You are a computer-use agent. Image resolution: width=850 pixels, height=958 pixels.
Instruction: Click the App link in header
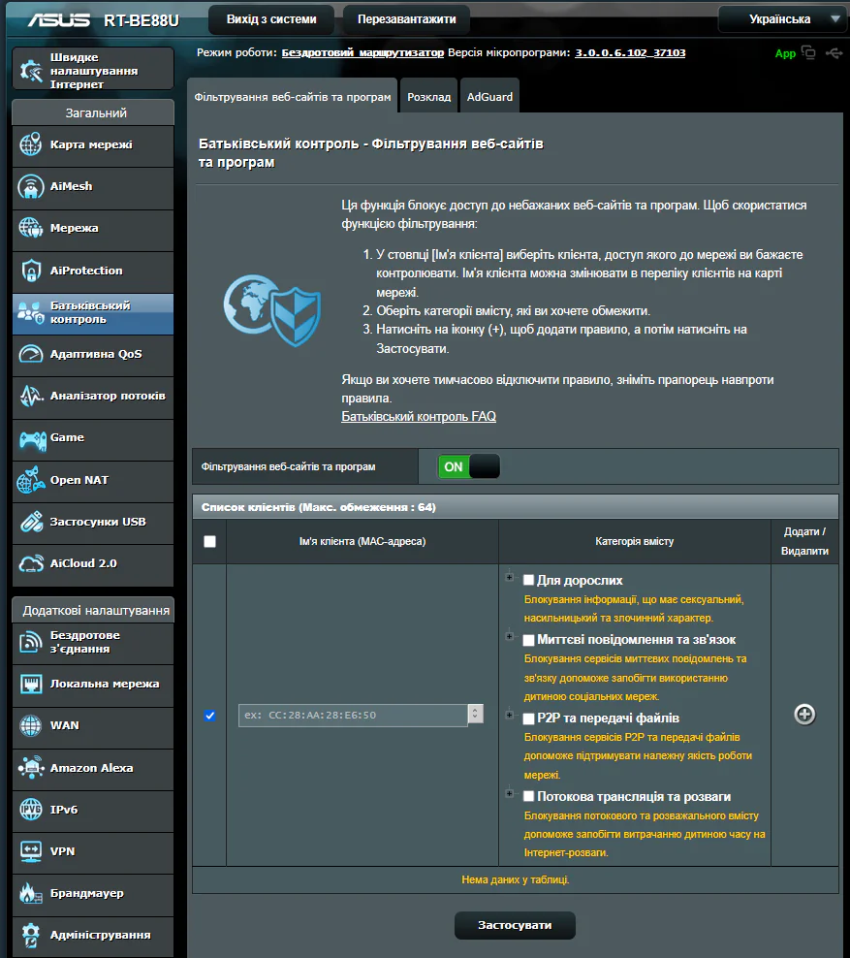[x=785, y=53]
